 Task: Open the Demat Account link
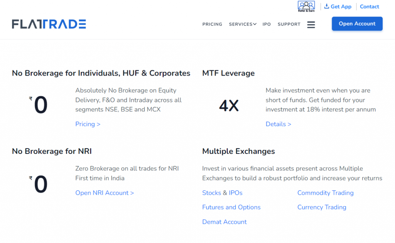225,222
